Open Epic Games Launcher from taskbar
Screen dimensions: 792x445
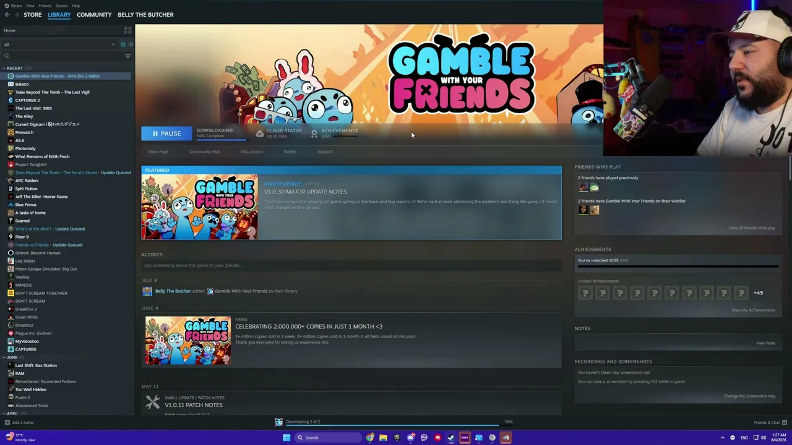397,438
